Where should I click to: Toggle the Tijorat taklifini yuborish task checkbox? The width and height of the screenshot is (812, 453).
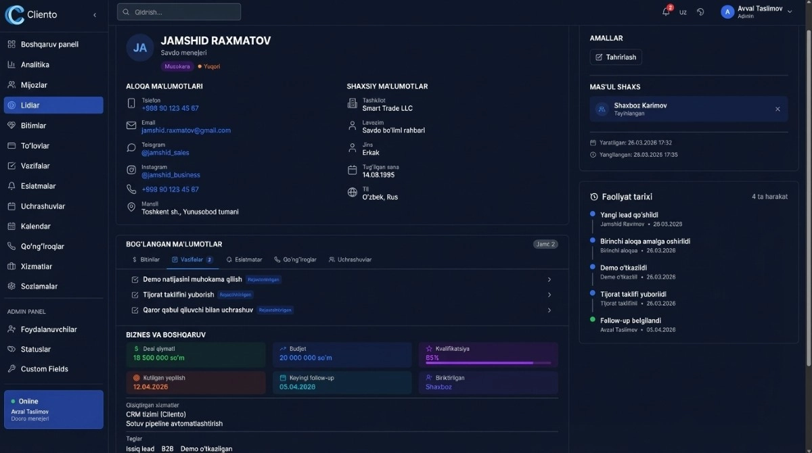(x=135, y=294)
